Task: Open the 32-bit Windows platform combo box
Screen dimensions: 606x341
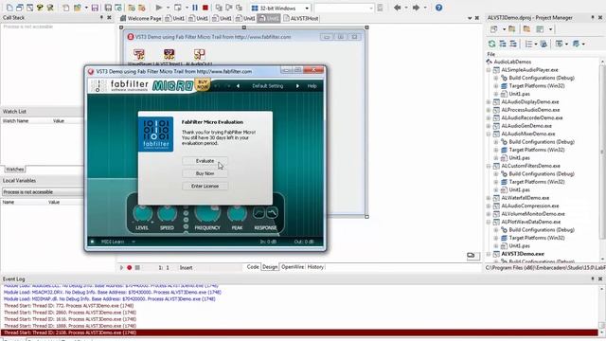Action: pos(280,9)
